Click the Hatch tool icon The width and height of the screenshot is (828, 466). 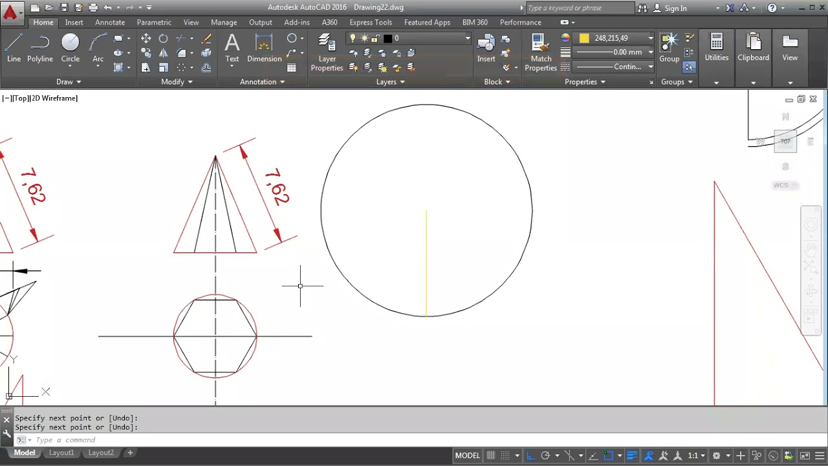[118, 67]
